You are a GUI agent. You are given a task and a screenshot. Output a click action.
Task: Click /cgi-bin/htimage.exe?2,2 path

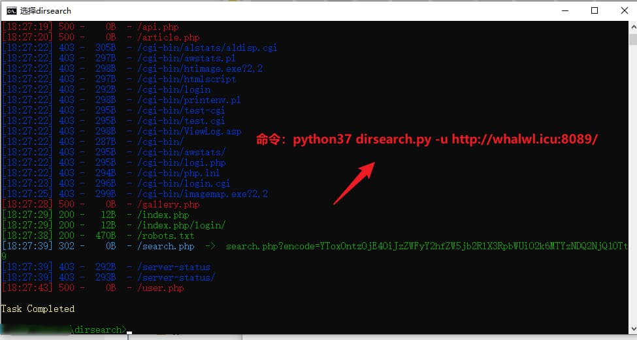(x=200, y=69)
